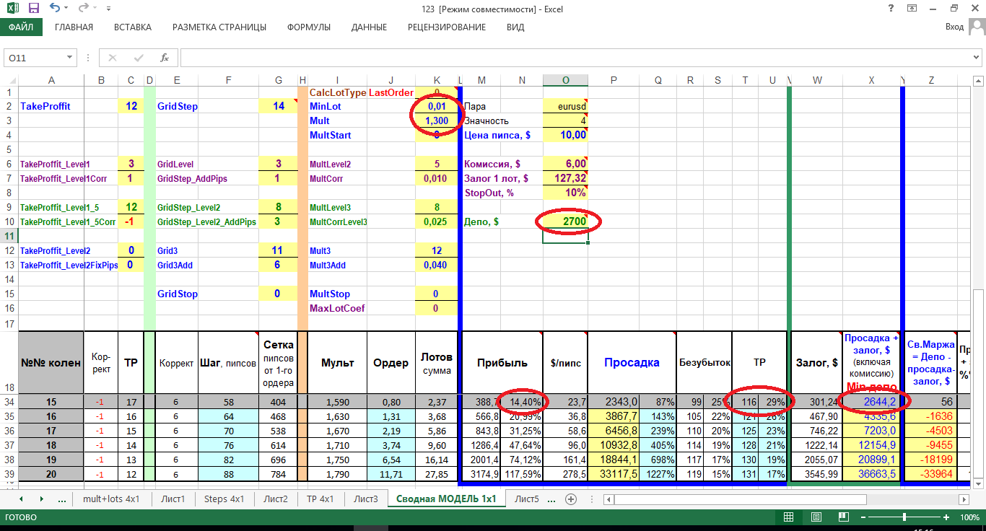986x531 pixels.
Task: Open Customize Quick Access Toolbar dropdown
Action: 109,9
